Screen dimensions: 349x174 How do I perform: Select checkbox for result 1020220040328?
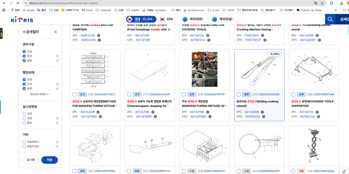[x=238, y=94]
